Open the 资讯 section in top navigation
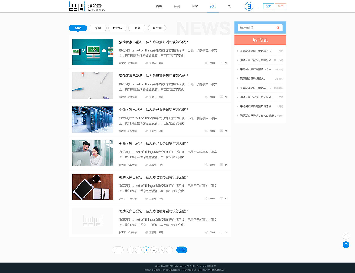355x273 pixels. coord(212,6)
